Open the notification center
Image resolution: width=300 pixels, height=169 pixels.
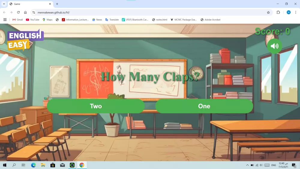(294, 165)
